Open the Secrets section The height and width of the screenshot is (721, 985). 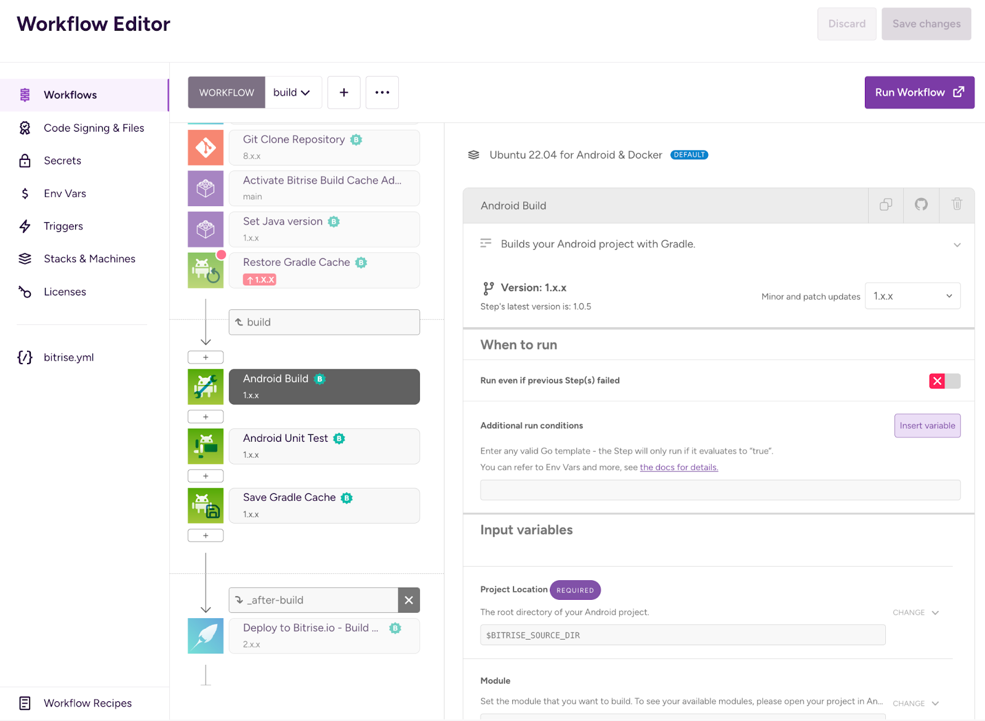[84, 161]
